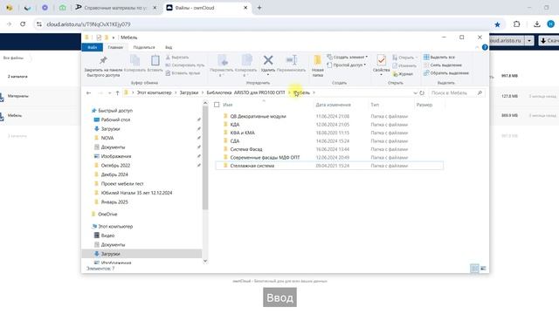This screenshot has height=314, width=559.
Task: Click Снять выделение in the ribbon
Action: point(443,65)
